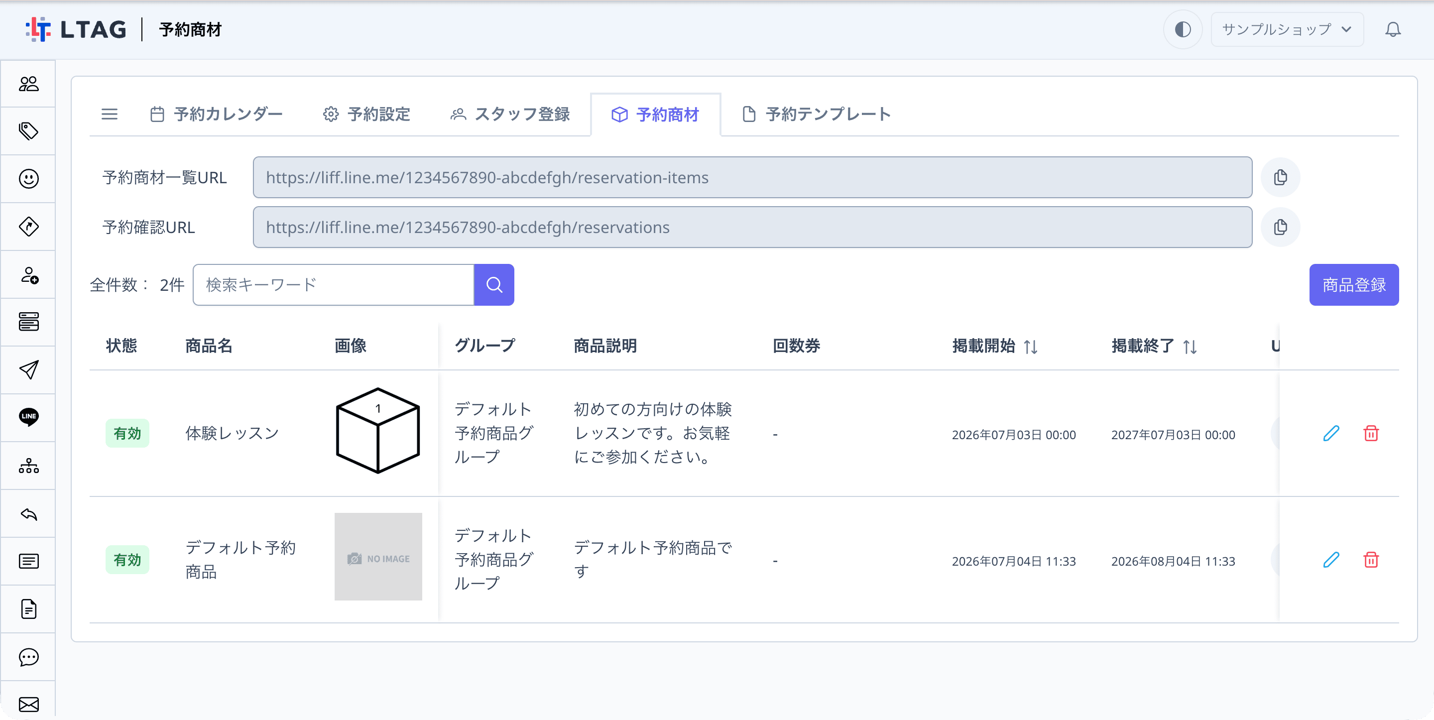1434x720 pixels.
Task: Open the paper plane send icon
Action: coord(28,370)
